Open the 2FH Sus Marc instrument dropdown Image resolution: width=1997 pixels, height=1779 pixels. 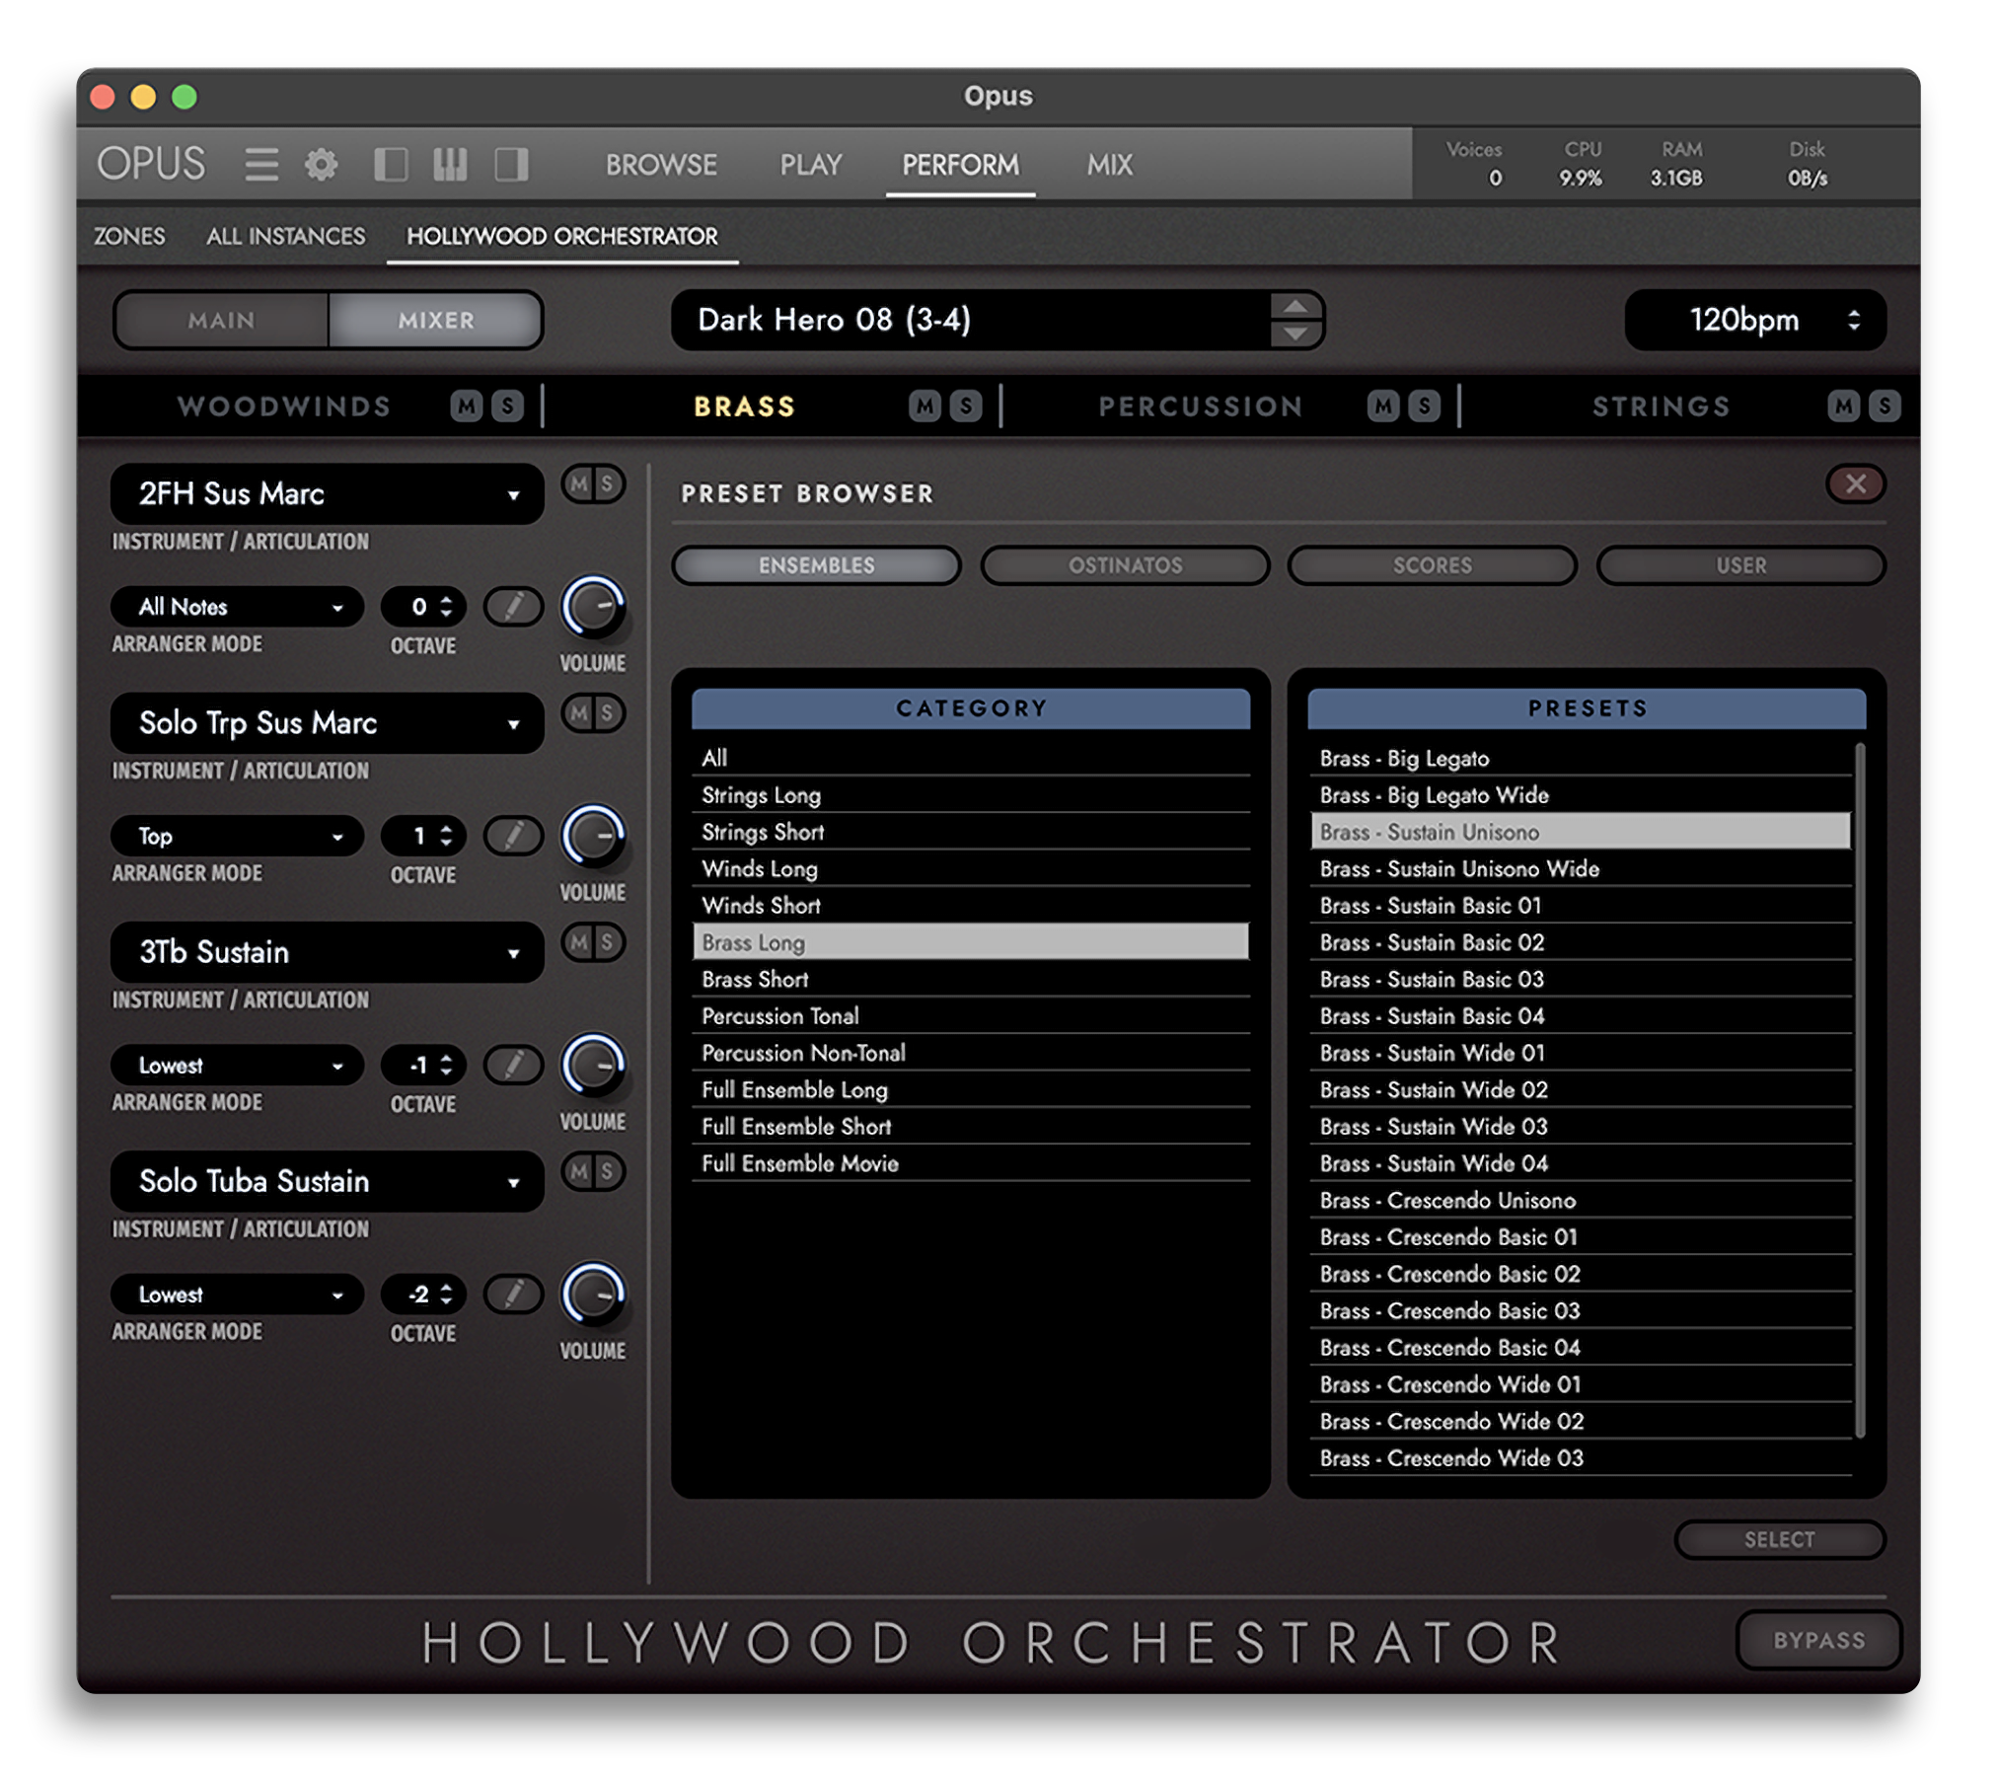[327, 493]
